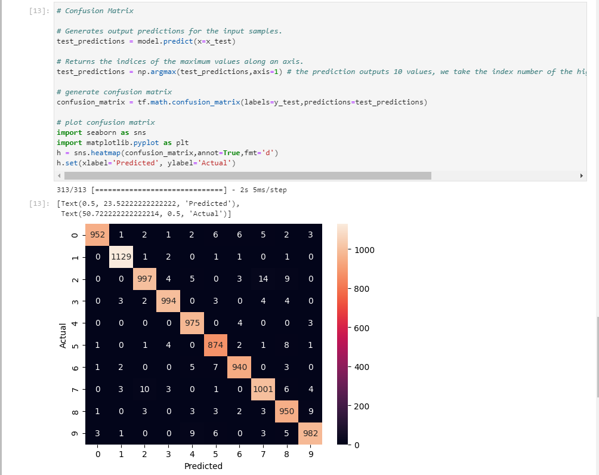Click the model.predict(x=x_test) code line
599x475 pixels.
click(146, 41)
